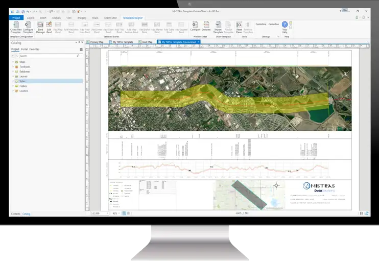Screen dimensions: 379x261
Task: Select Portal tab in Catalog pane
Action: click(x=24, y=50)
